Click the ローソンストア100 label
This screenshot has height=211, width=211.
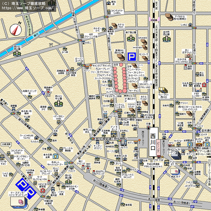79,60
